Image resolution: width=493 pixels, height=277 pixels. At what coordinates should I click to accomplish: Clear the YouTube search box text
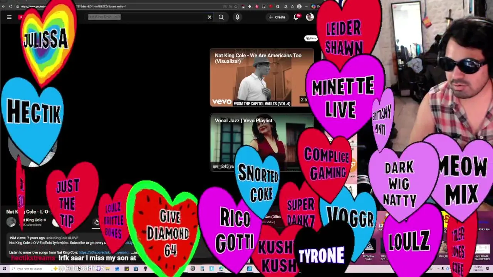coord(210,17)
